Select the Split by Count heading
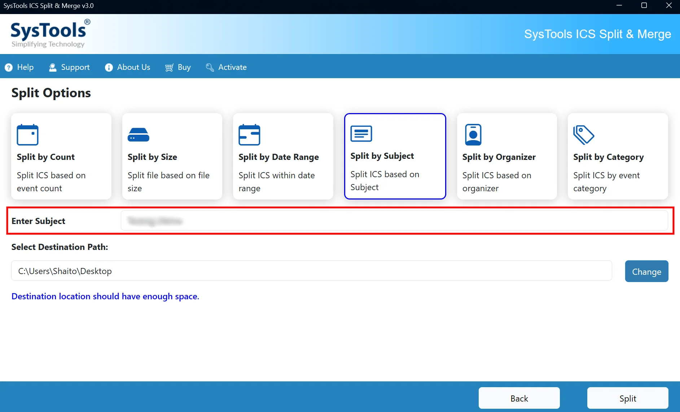680x412 pixels. coord(46,157)
